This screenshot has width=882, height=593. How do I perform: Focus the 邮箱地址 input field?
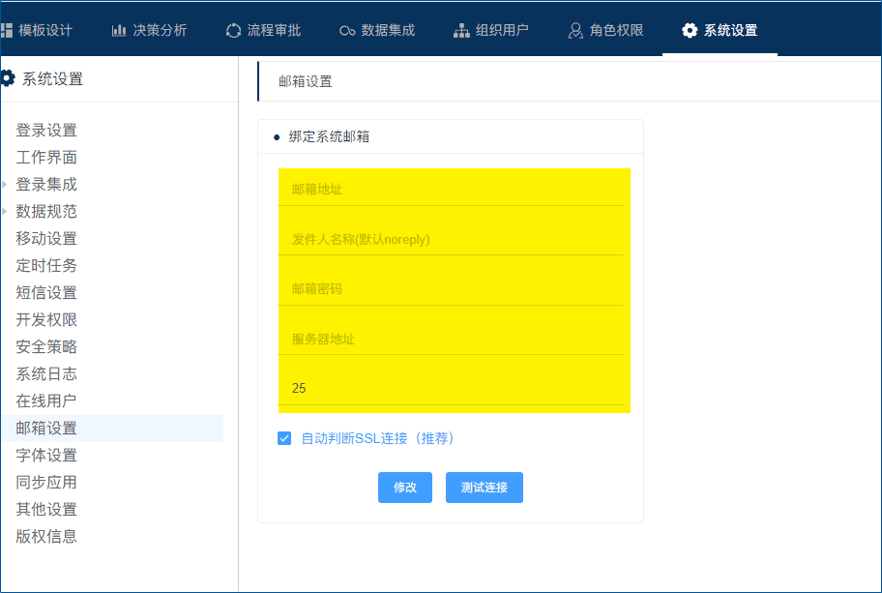(x=451, y=189)
